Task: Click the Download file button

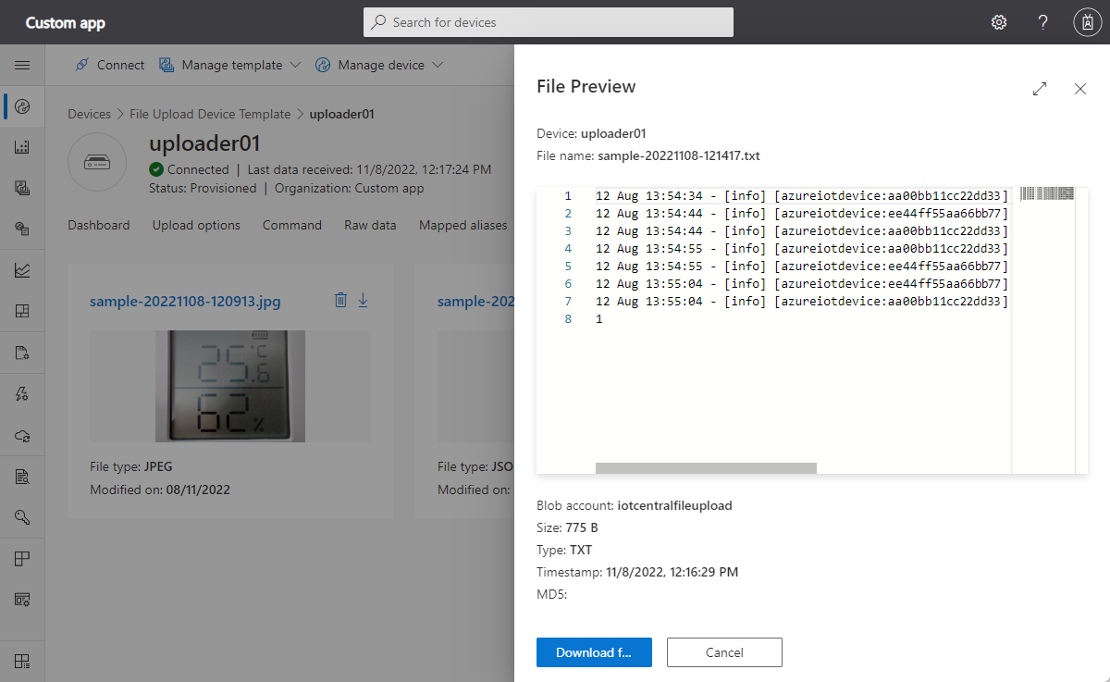Action: (594, 652)
